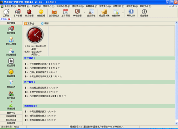The width and height of the screenshot is (178, 129).
Task: Open 商品管理 apple icon in toolbar
Action: [29, 13]
